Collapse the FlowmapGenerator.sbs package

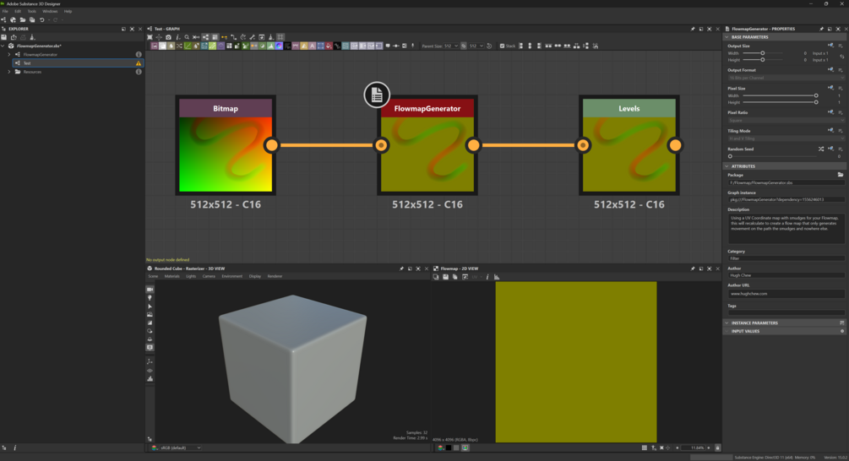[3, 46]
